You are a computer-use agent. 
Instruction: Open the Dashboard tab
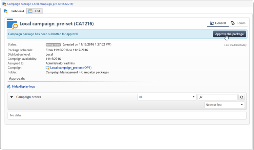tap(14, 11)
